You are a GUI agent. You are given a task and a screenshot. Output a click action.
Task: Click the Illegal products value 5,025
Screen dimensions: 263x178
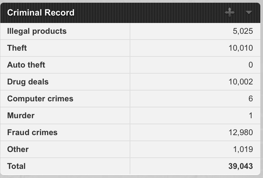tap(243, 31)
